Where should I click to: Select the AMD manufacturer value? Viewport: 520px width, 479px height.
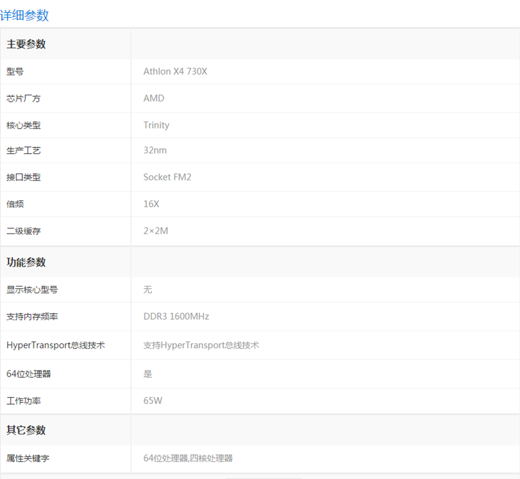(x=153, y=98)
